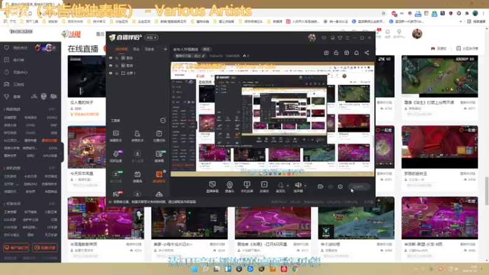
Task: Go to Douyu 首页 nav item
Action: pyautogui.click(x=100, y=34)
